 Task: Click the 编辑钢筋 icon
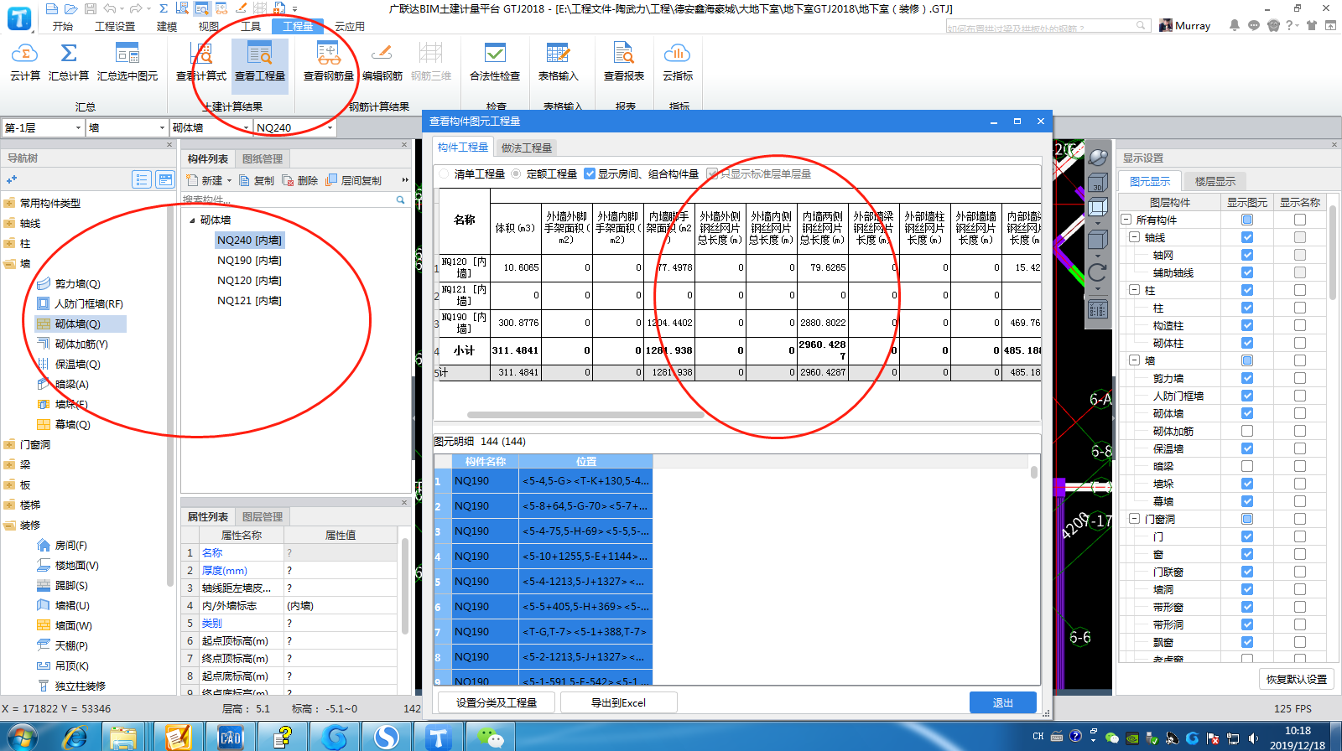click(x=382, y=54)
